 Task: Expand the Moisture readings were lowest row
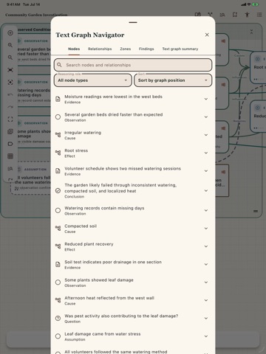pos(206,99)
